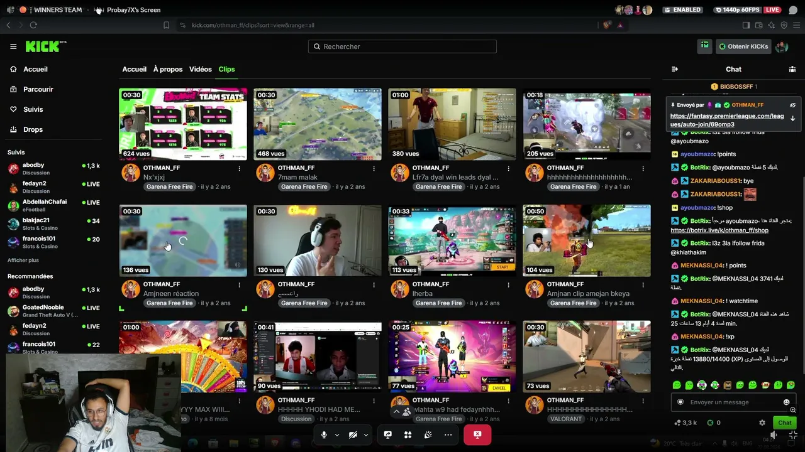Open the green gift shop icon in the header
The height and width of the screenshot is (452, 805).
pos(704,46)
